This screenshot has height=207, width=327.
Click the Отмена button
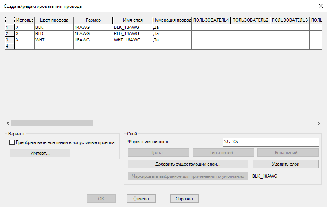141,199
